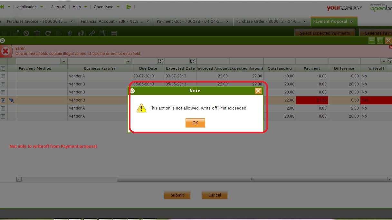Check the Vendor A 03-07-2013 row checkbox
Image resolution: width=392 pixels, height=220 pixels.
point(3,76)
